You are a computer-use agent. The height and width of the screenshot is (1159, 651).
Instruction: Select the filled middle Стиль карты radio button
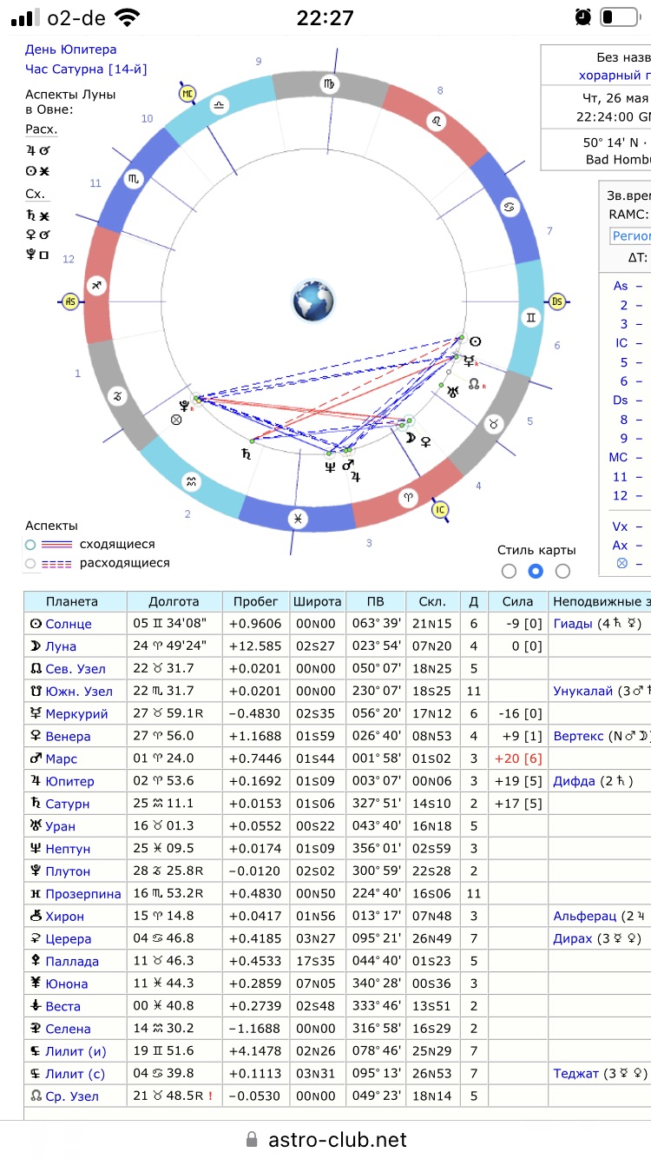point(536,571)
